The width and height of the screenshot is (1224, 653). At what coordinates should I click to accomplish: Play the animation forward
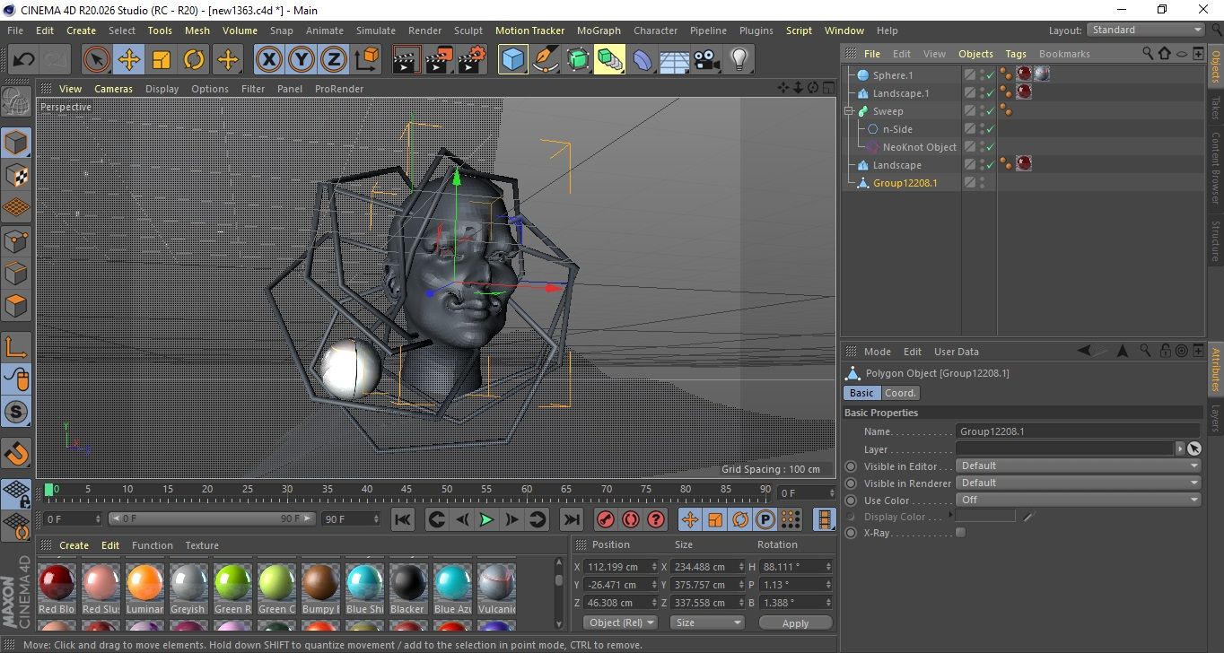coord(486,519)
